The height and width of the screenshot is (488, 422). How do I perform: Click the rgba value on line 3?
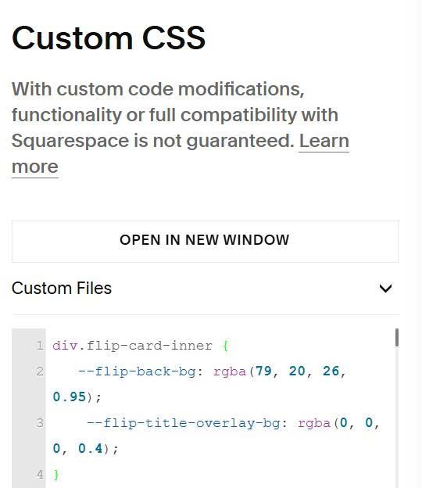(x=314, y=423)
